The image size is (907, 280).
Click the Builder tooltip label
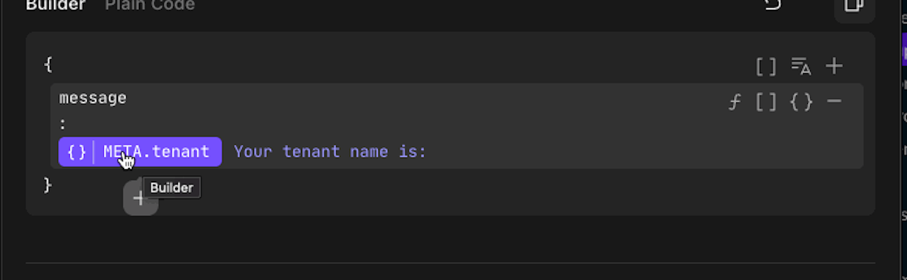click(171, 188)
